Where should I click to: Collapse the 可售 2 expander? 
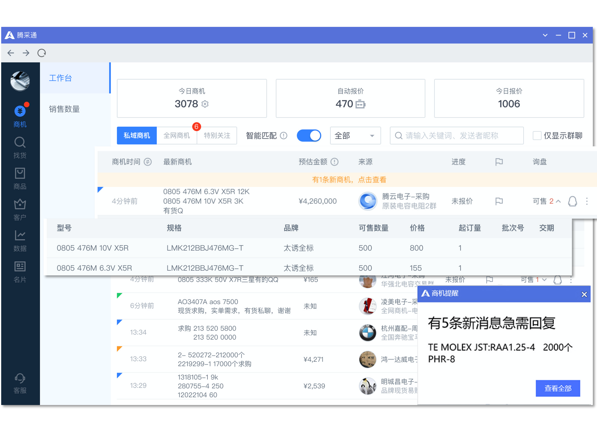(x=558, y=201)
